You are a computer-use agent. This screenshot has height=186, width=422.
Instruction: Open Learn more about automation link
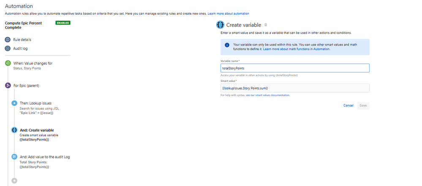228,13
